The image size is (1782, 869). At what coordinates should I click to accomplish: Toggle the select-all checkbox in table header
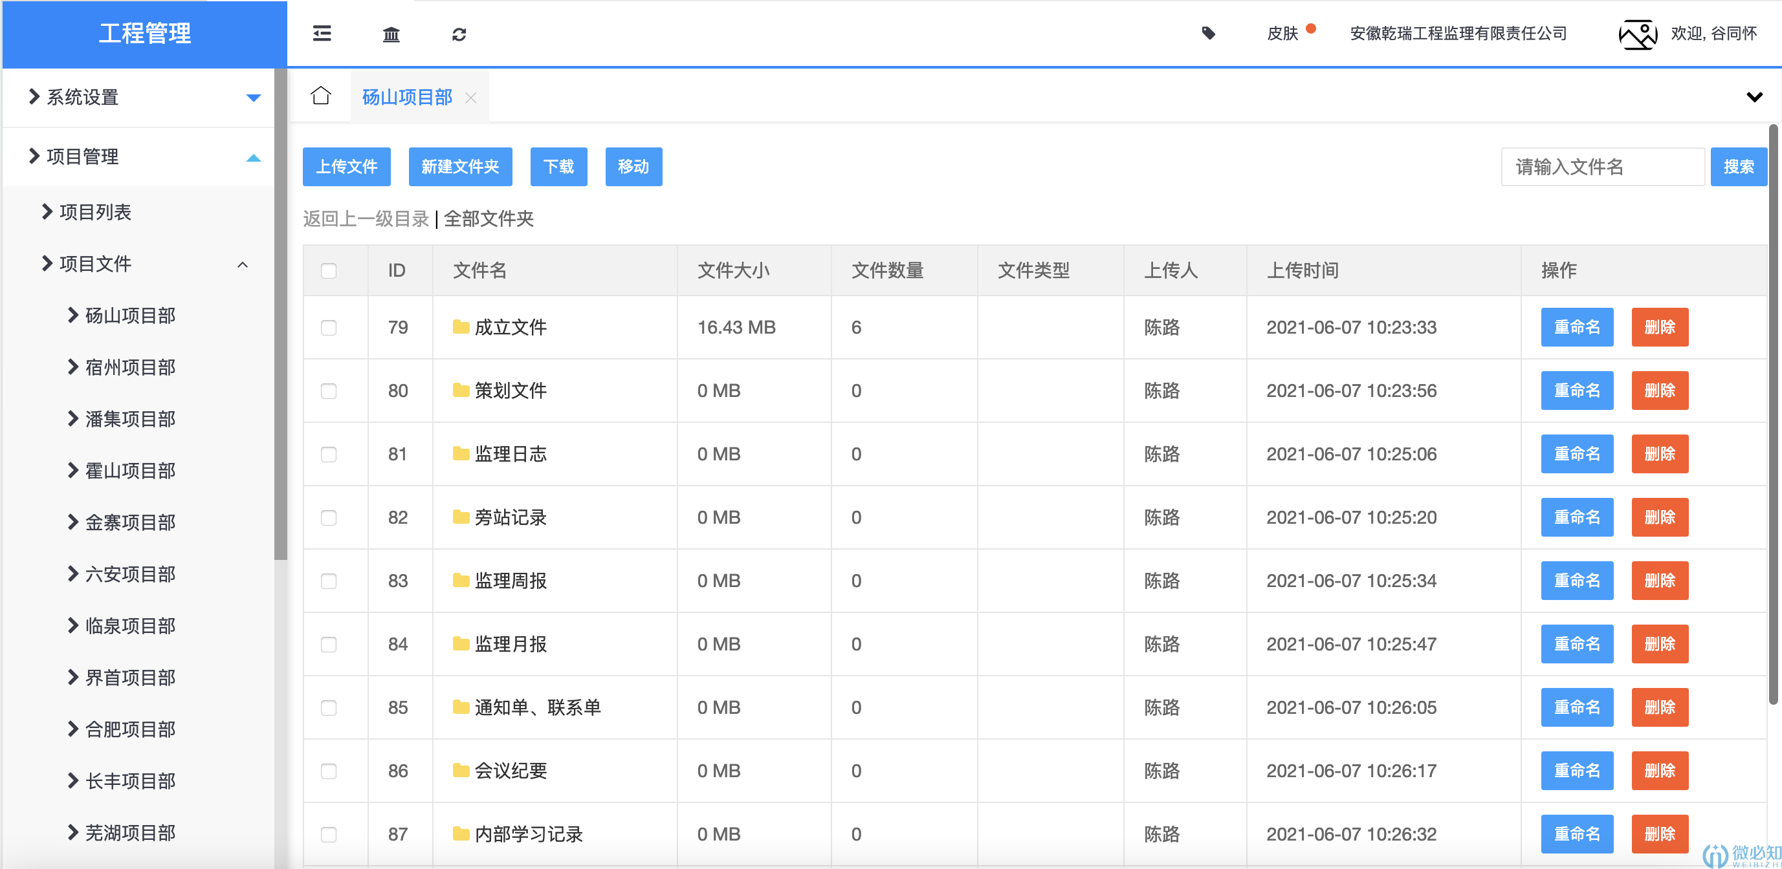pos(329,270)
